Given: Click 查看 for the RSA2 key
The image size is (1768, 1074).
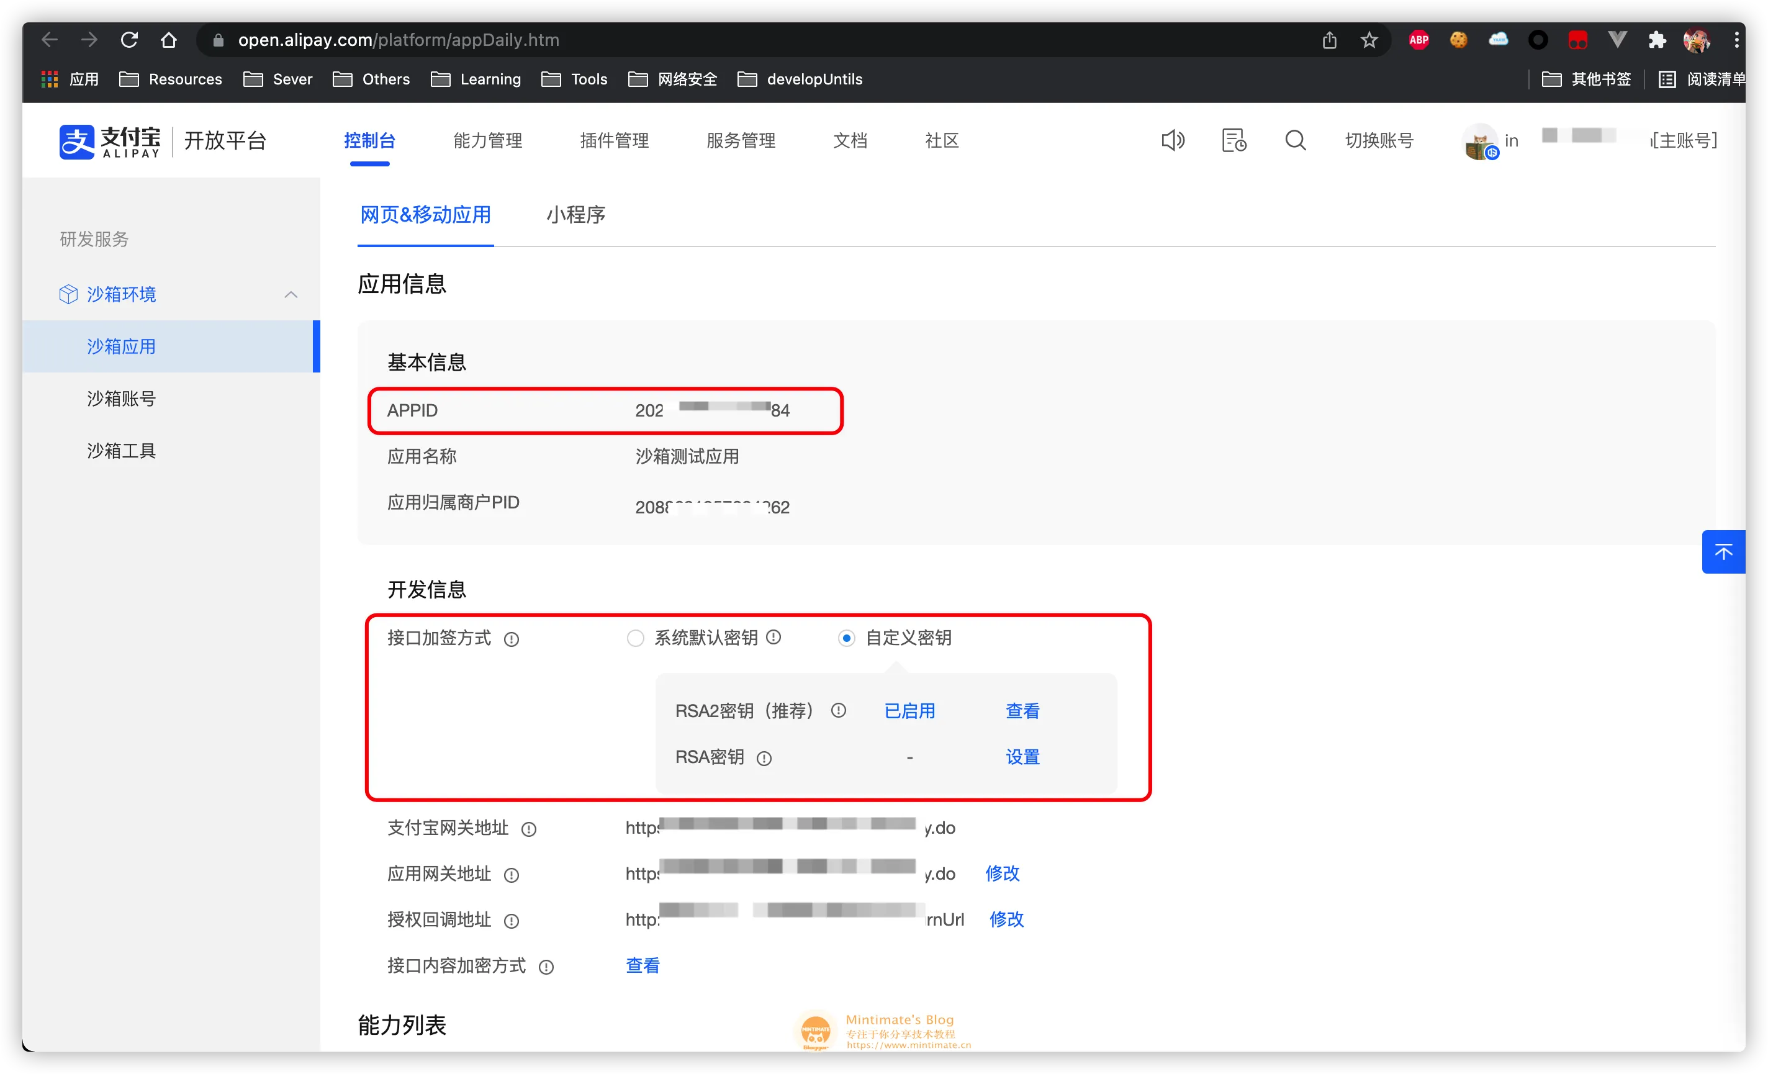Looking at the screenshot, I should point(1022,711).
